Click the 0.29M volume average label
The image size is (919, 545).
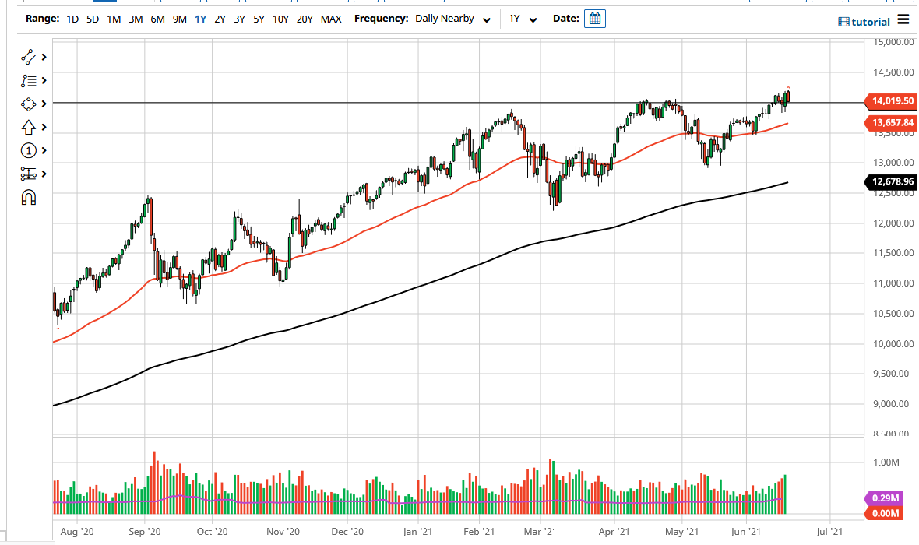click(x=886, y=497)
